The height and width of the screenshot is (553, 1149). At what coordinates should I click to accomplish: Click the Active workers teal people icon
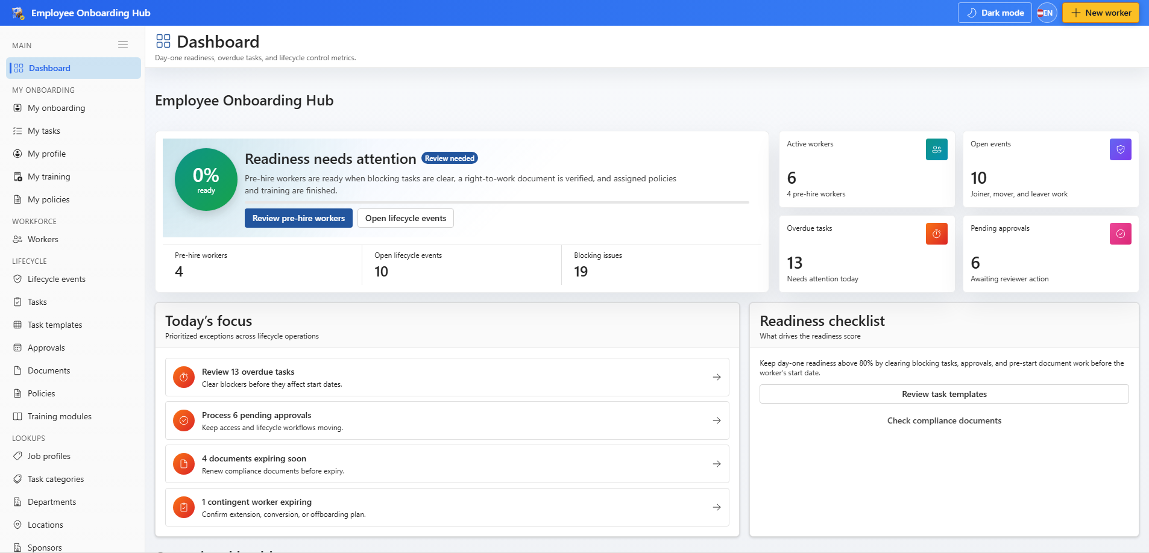coord(936,149)
